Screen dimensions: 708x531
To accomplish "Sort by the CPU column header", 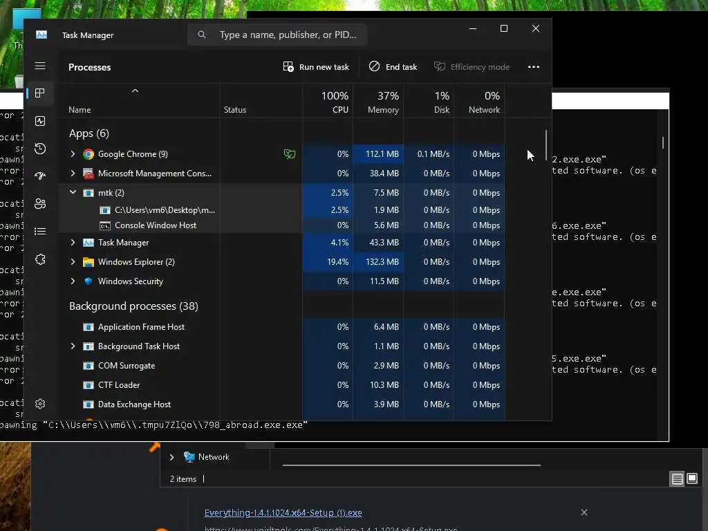I will [x=328, y=102].
